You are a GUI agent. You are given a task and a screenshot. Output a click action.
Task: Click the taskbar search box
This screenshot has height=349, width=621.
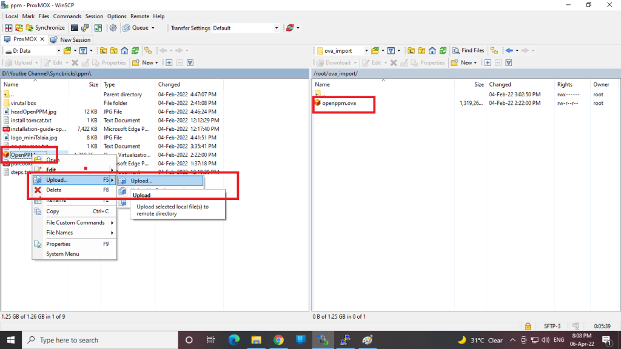point(101,340)
